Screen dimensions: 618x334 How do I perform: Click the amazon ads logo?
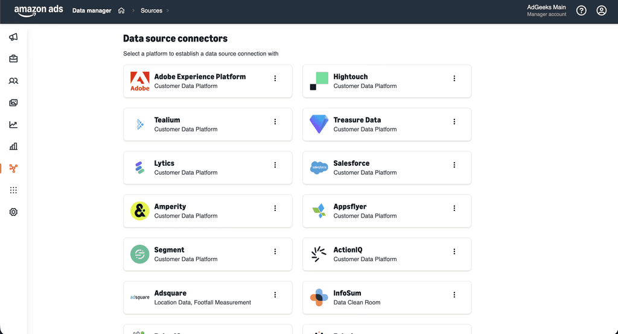(x=39, y=11)
